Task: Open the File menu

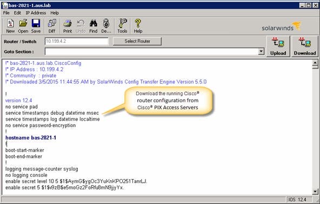Action: [6, 13]
